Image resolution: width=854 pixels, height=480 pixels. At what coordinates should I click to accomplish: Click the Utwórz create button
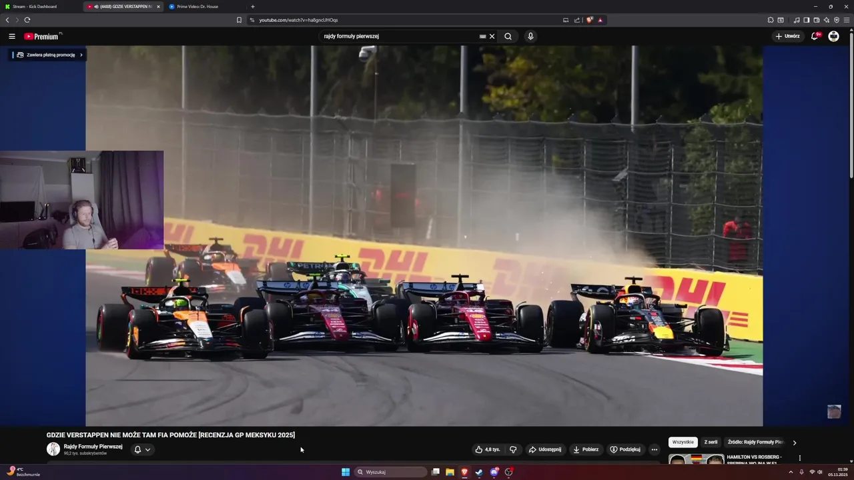pyautogui.click(x=787, y=36)
